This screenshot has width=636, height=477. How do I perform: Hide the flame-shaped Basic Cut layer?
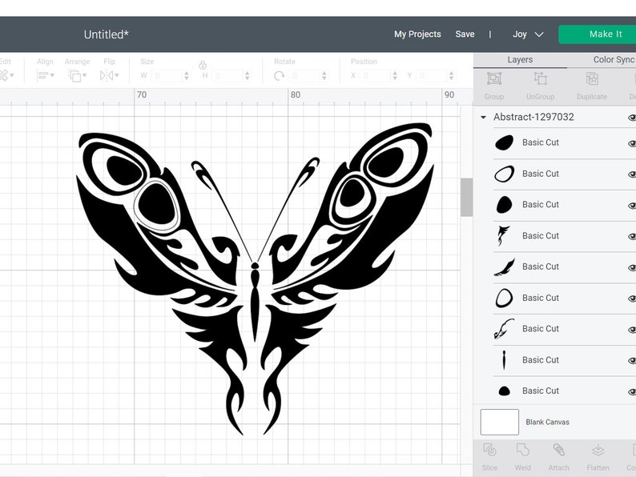pos(631,236)
